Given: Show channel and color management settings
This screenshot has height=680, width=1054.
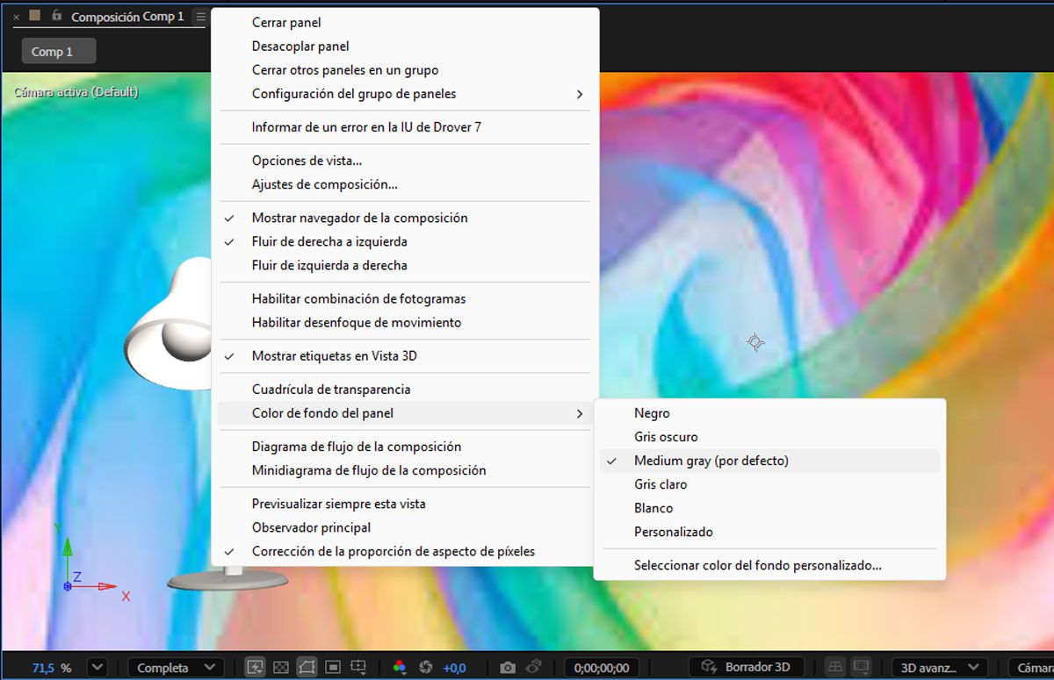Looking at the screenshot, I should [x=399, y=667].
